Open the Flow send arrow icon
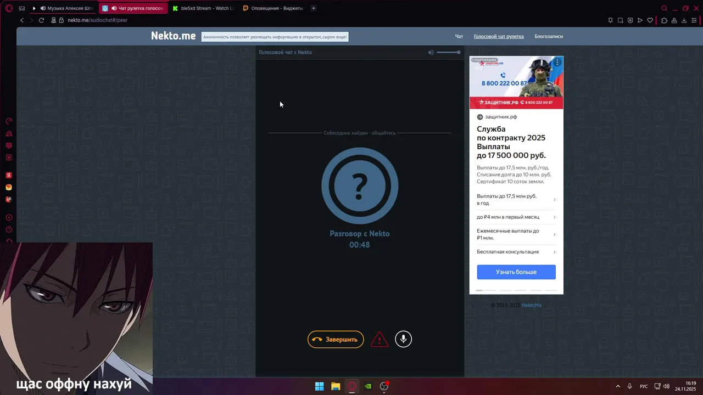The width and height of the screenshot is (703, 395). (x=640, y=20)
